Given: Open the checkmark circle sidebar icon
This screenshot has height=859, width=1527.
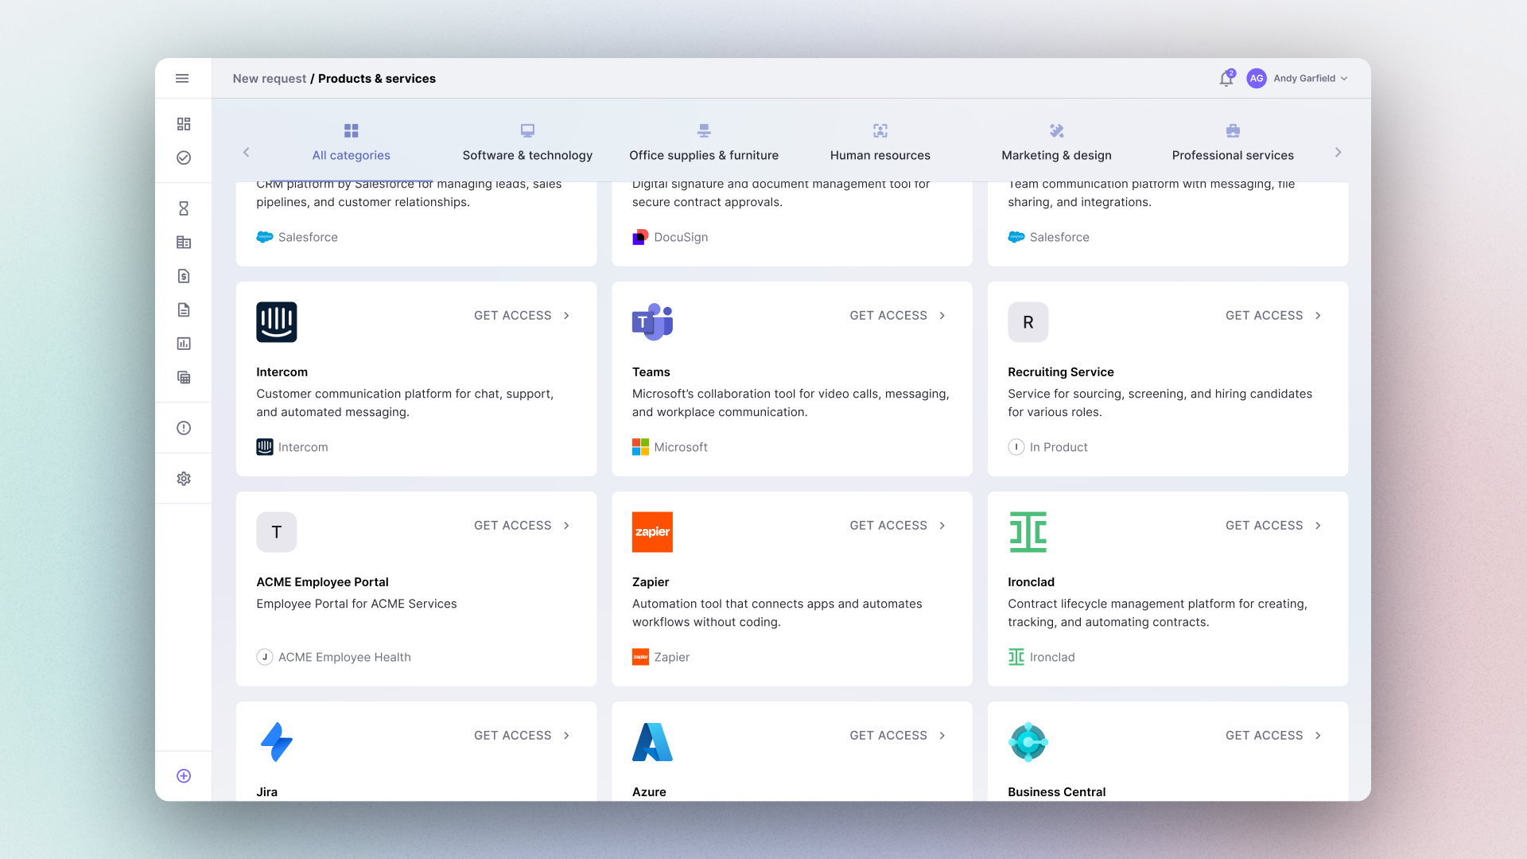Looking at the screenshot, I should click(184, 157).
